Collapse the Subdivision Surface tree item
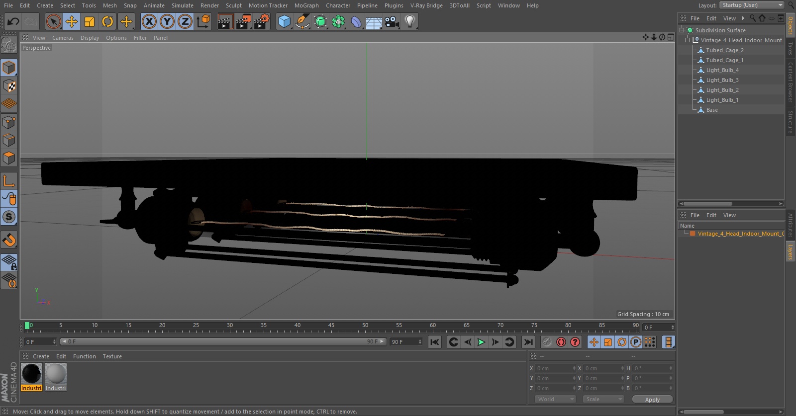Screen dimensions: 796x416 click(682, 30)
